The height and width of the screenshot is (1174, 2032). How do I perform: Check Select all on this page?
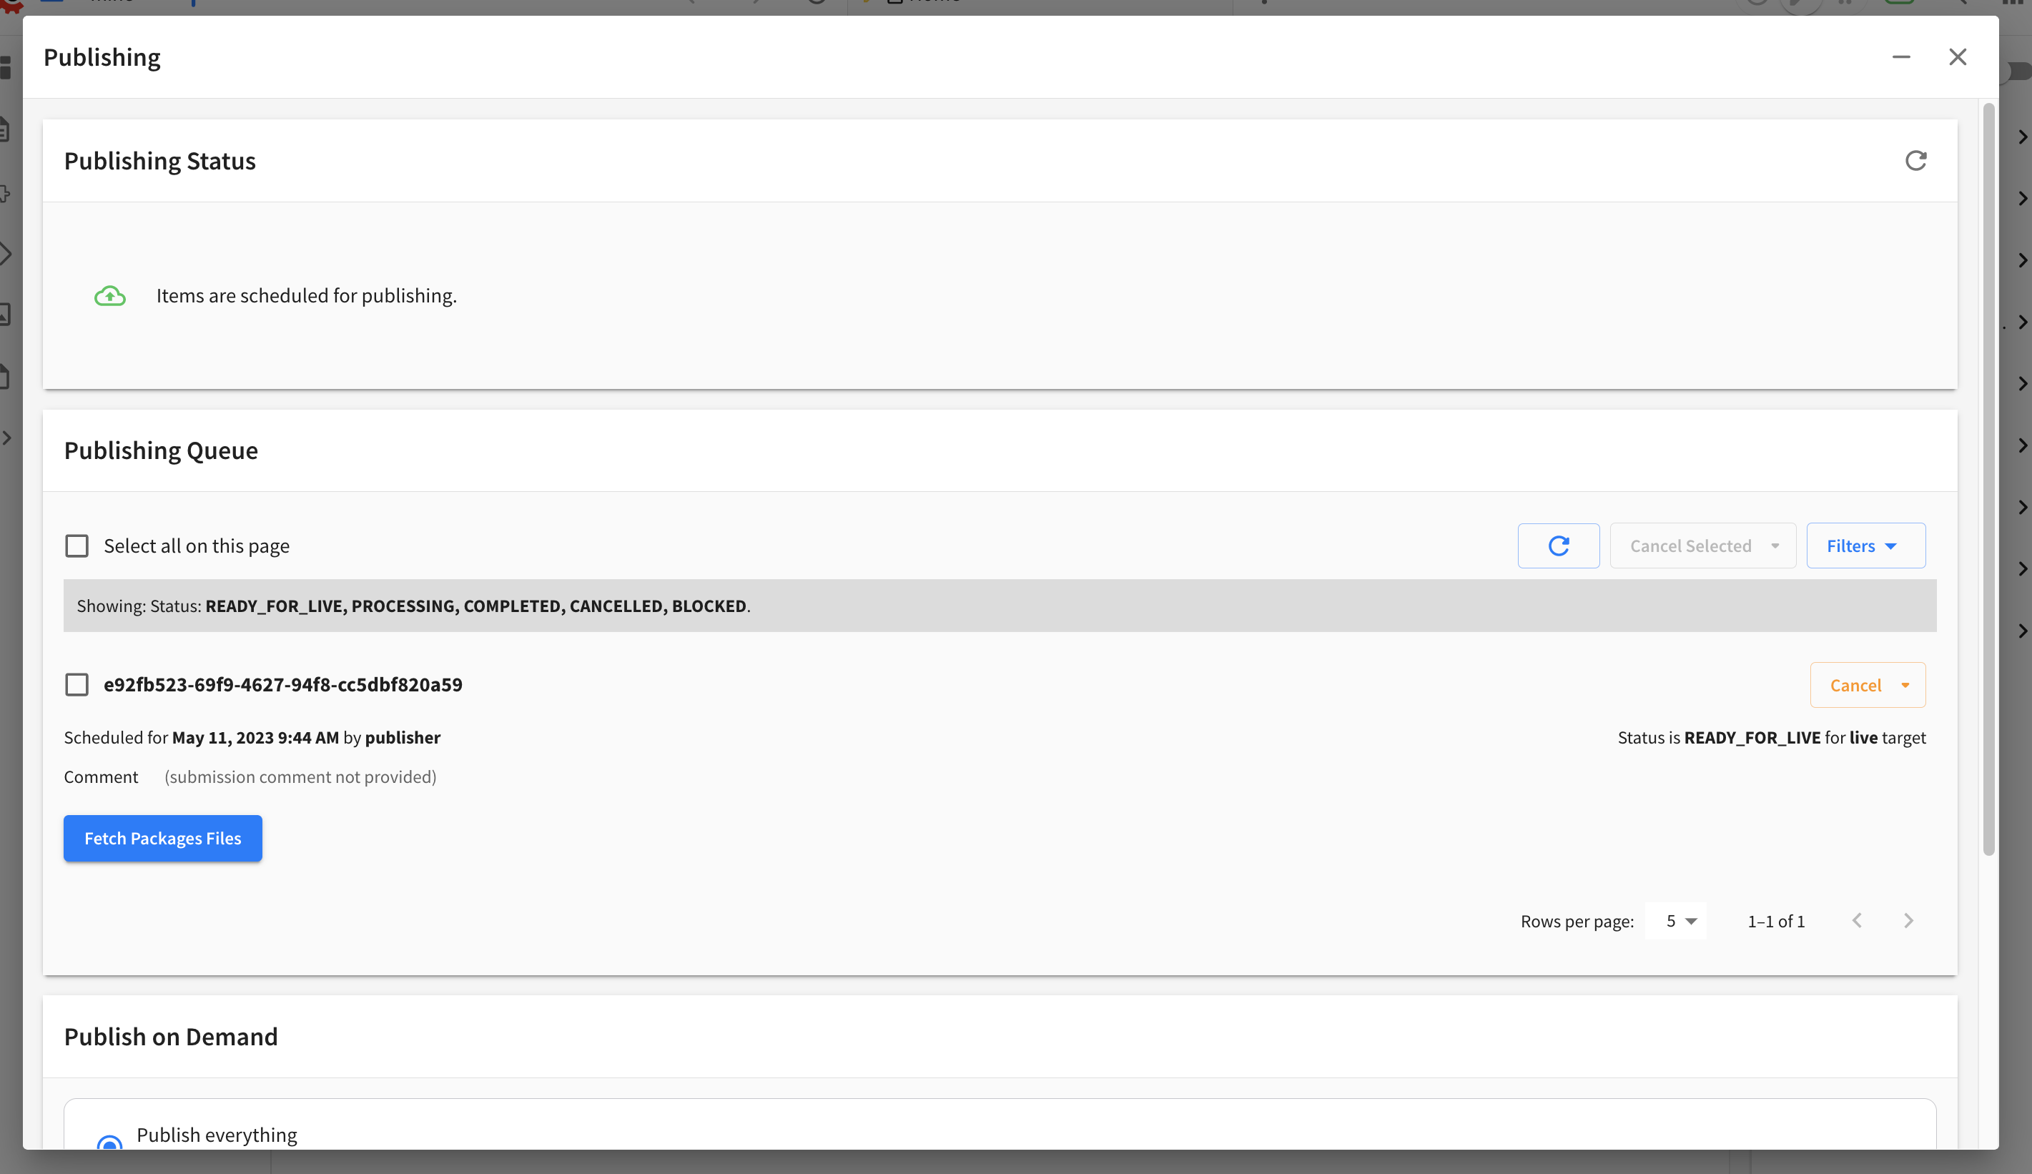pyautogui.click(x=76, y=545)
